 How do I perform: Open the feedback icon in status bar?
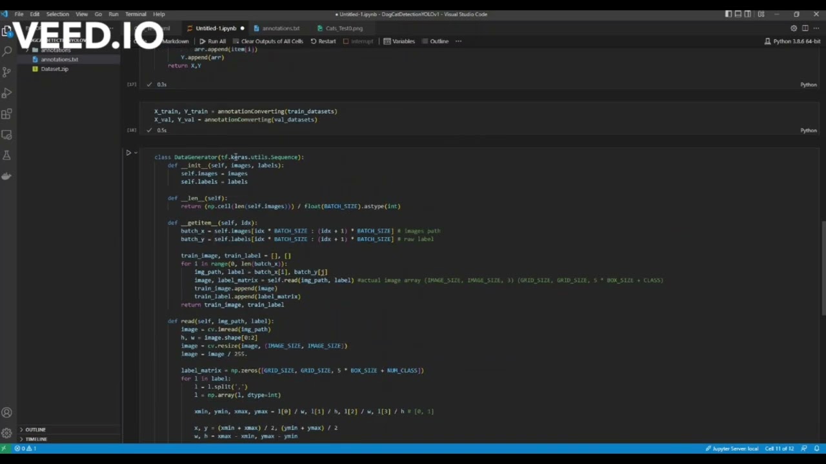[x=805, y=449]
